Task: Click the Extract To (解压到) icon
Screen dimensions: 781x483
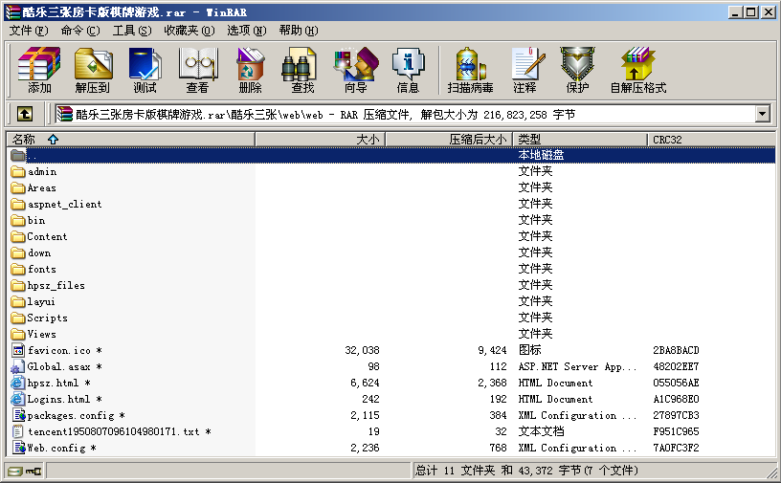Action: (93, 70)
